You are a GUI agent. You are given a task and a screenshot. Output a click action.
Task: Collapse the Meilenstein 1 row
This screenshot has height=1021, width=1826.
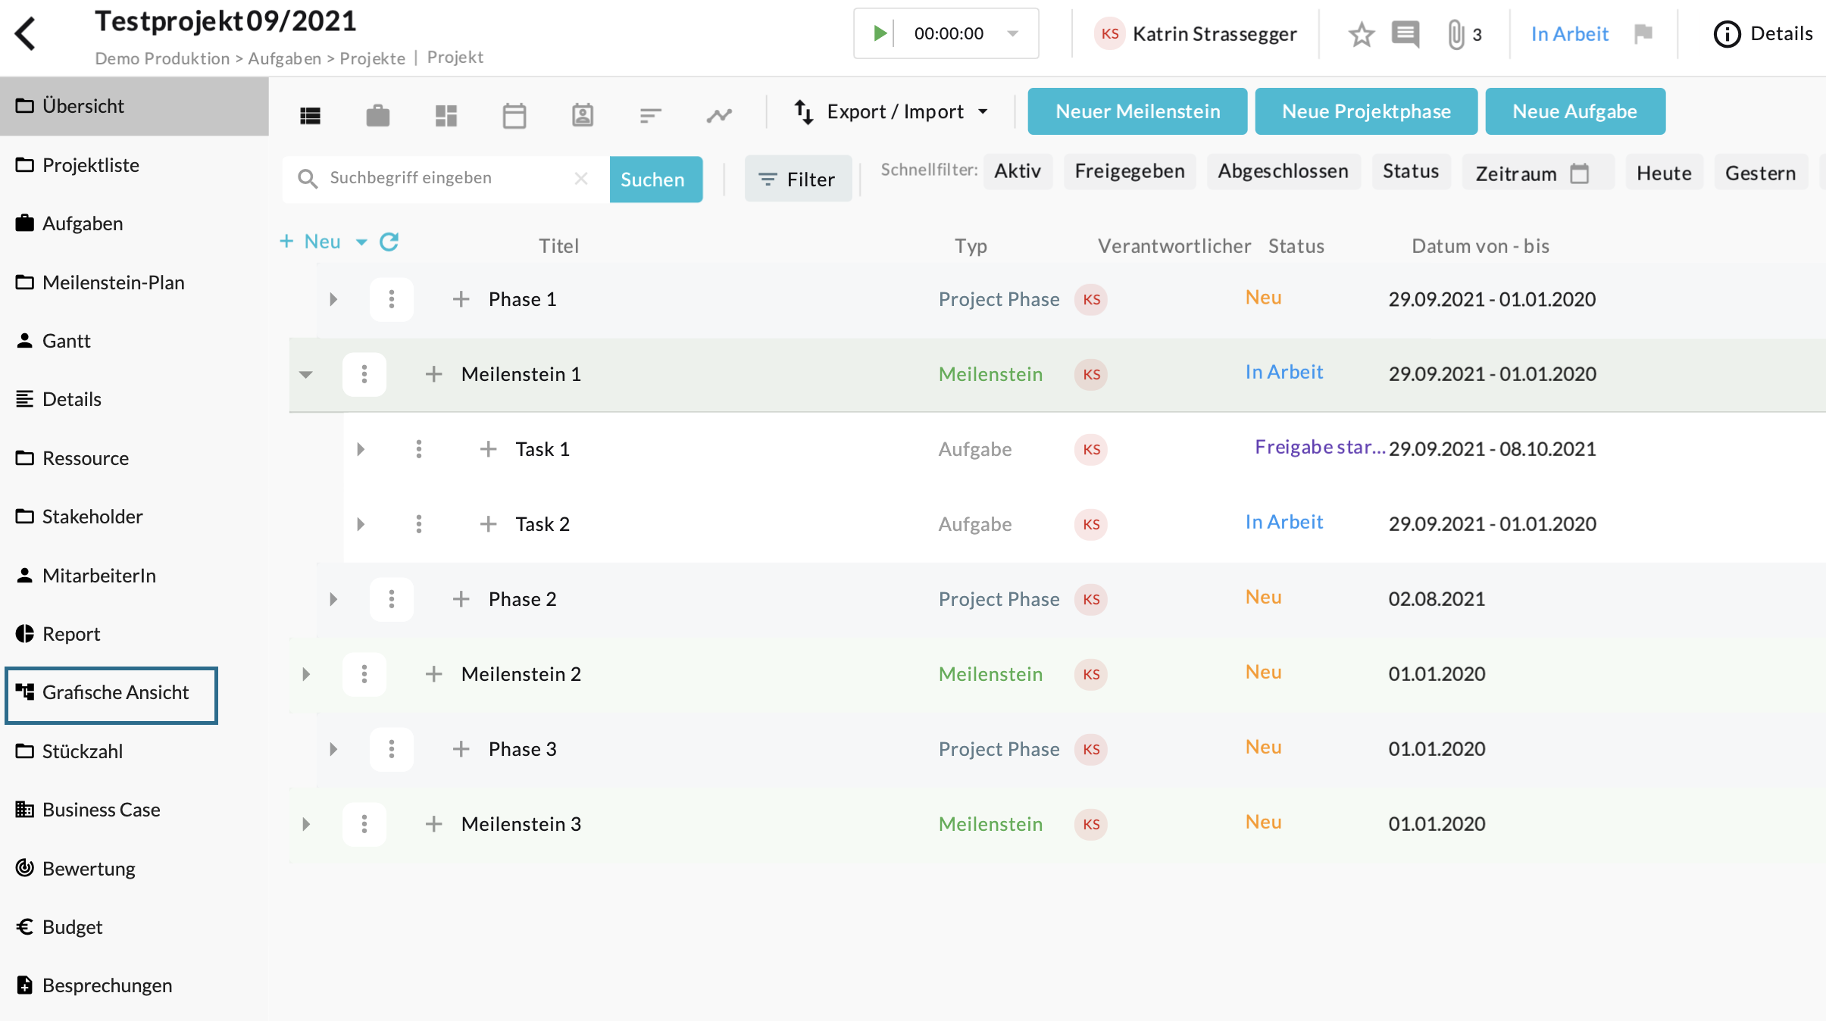(x=306, y=374)
